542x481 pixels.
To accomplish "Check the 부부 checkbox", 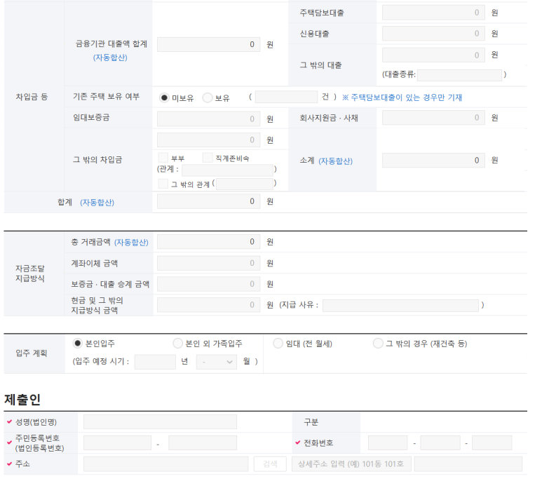I will coord(163,158).
